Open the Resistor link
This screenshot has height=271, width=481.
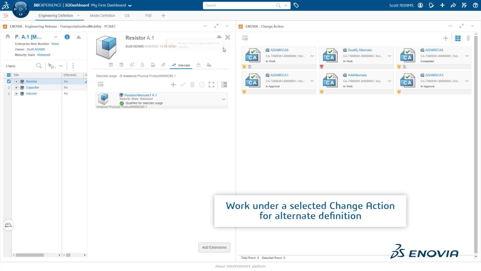point(31,81)
